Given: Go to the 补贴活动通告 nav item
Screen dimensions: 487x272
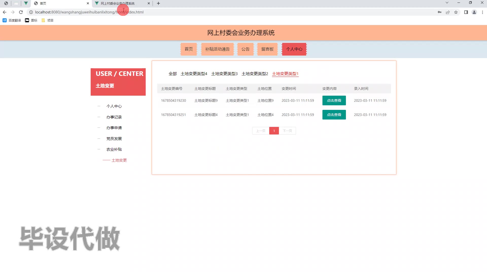Looking at the screenshot, I should (217, 49).
